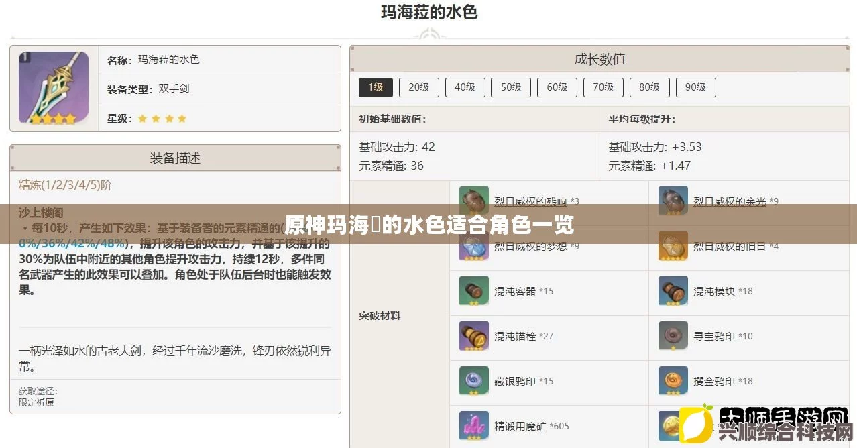Viewport: 857px width, 448px height.
Task: Open the 藏银鸦印 material link
Action: [515, 381]
